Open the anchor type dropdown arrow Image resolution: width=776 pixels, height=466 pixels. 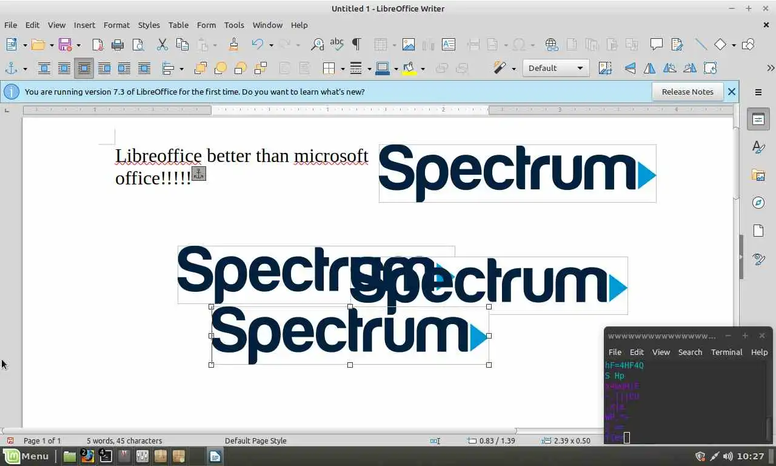click(25, 69)
